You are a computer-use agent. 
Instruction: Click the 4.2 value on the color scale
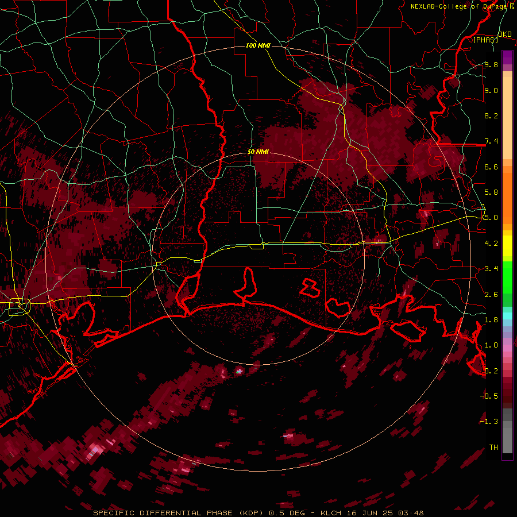tap(491, 244)
